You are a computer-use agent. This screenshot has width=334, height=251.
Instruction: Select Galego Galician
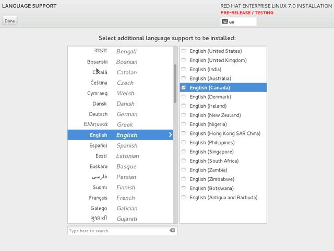(x=121, y=208)
